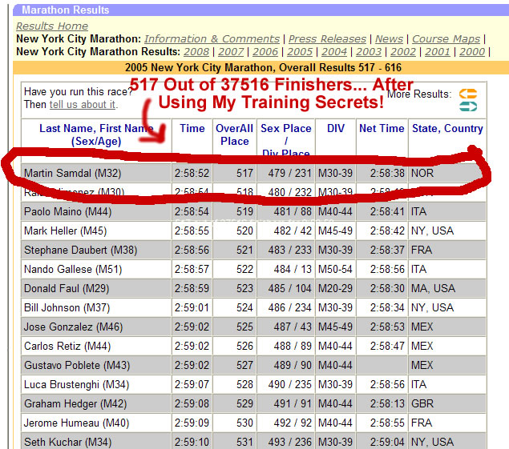Click overall place 529 cell
Screen dimensions: 509x449
(235, 403)
